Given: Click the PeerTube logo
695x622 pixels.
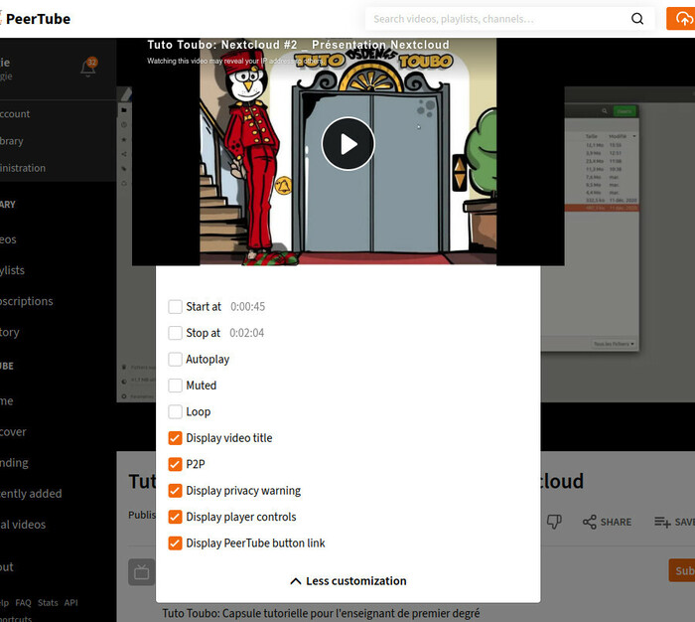Looking at the screenshot, I should pyautogui.click(x=36, y=19).
